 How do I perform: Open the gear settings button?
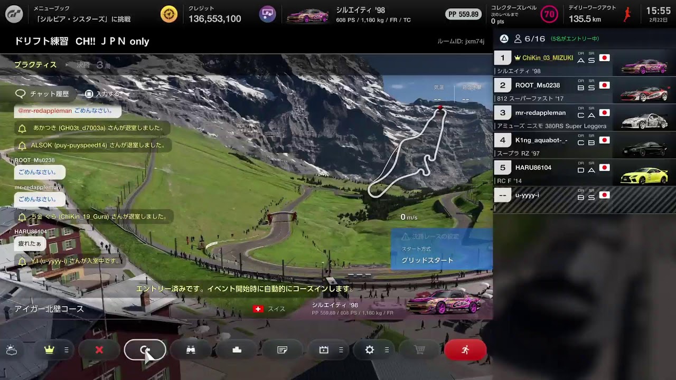click(370, 350)
